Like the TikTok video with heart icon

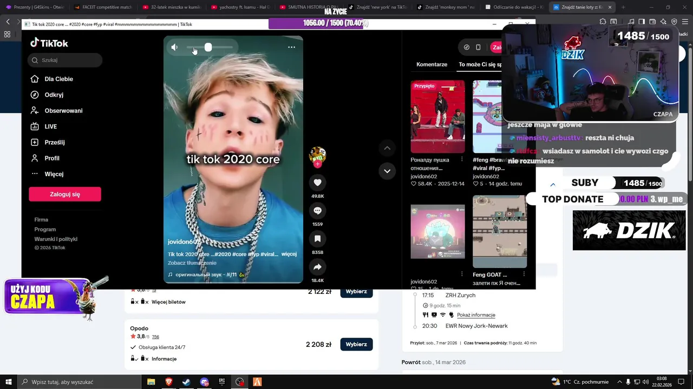click(x=318, y=183)
